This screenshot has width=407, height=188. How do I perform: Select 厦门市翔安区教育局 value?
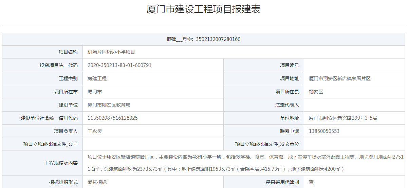[x=109, y=105]
